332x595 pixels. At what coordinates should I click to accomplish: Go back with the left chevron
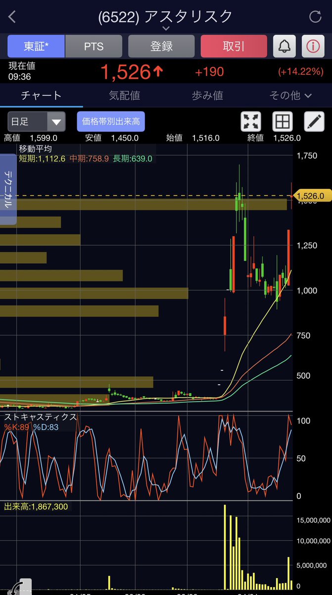(x=12, y=17)
